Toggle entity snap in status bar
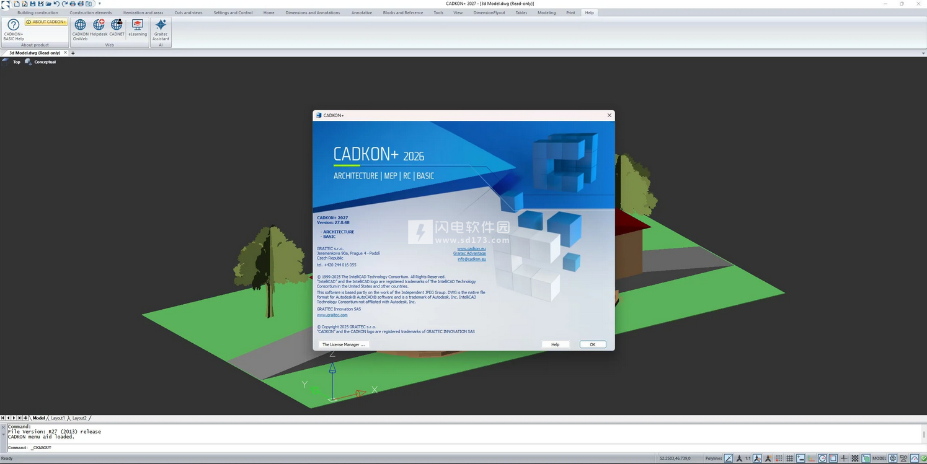The height and width of the screenshot is (464, 927). [833, 458]
